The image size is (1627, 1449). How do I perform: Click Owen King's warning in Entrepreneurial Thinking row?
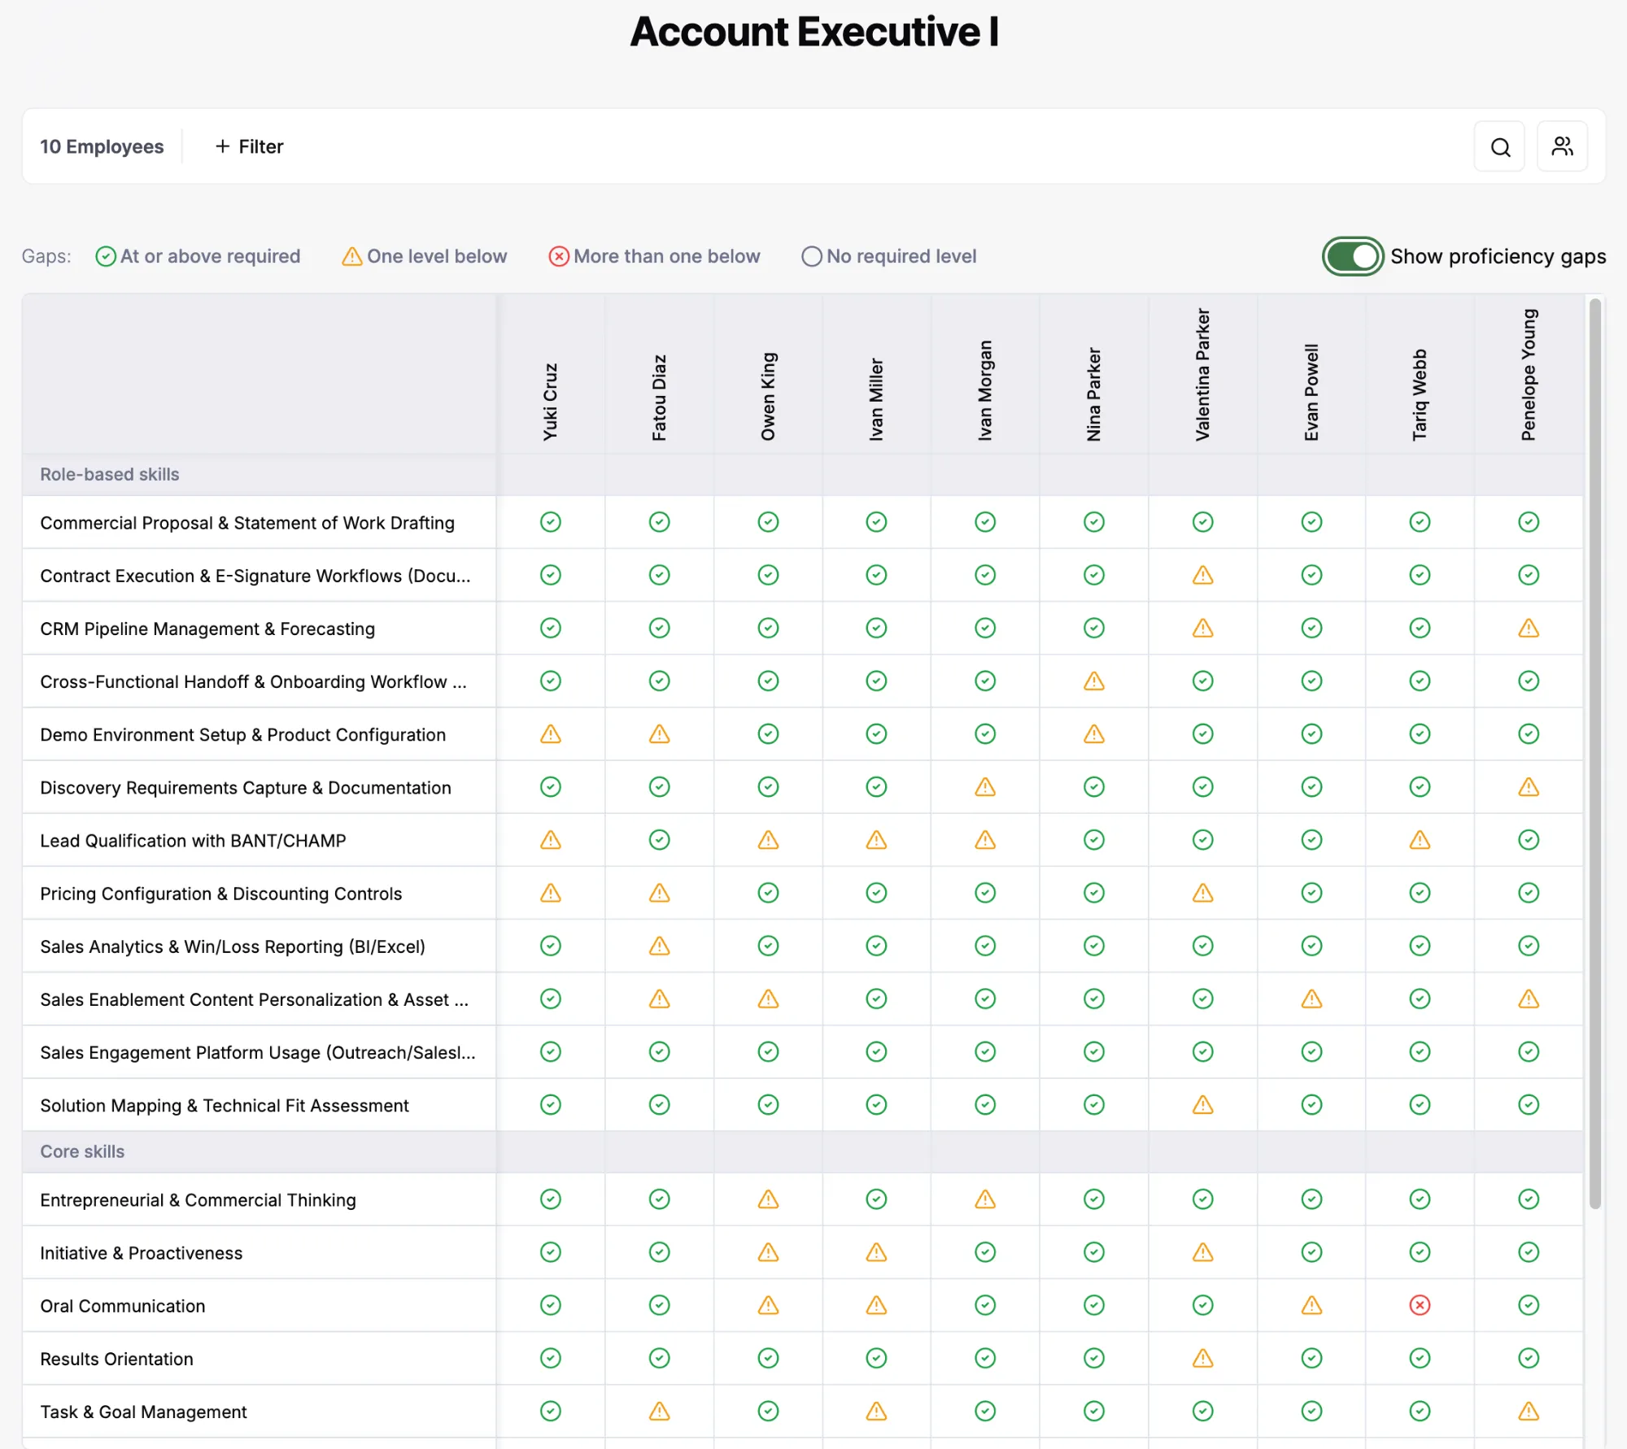[x=768, y=1199]
